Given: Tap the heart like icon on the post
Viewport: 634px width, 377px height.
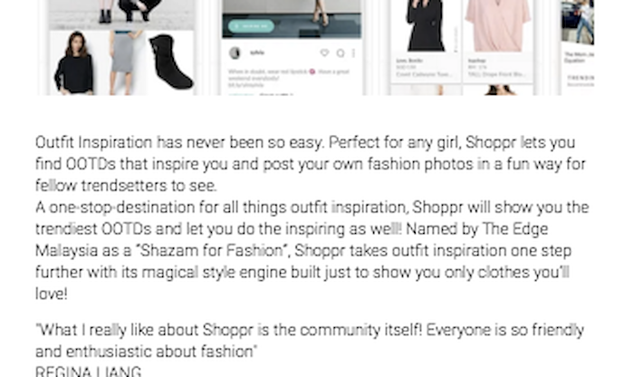Looking at the screenshot, I should coord(324,53).
